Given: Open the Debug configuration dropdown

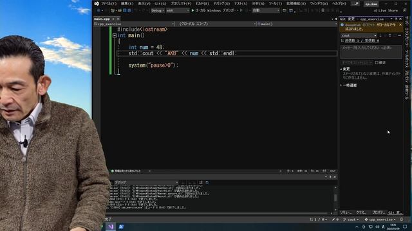Looking at the screenshot, I should pos(158,10).
